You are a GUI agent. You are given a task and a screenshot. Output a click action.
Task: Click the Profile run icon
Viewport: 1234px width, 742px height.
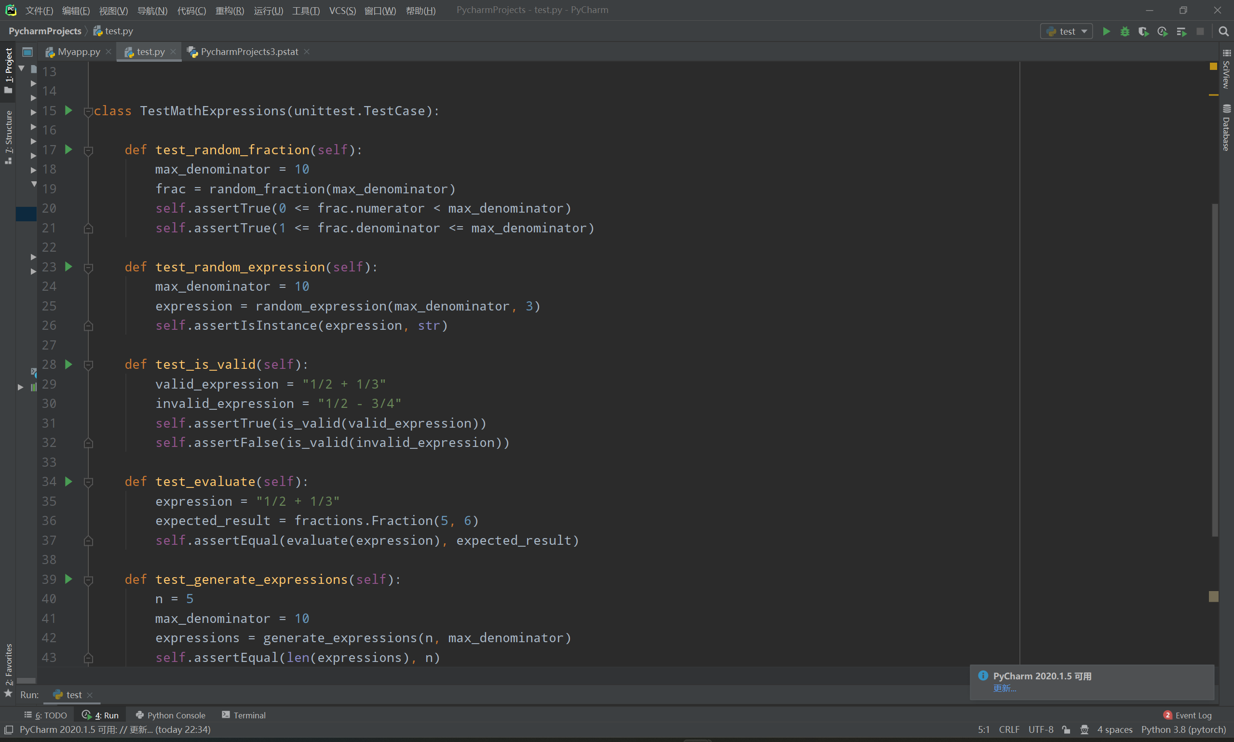1163,31
